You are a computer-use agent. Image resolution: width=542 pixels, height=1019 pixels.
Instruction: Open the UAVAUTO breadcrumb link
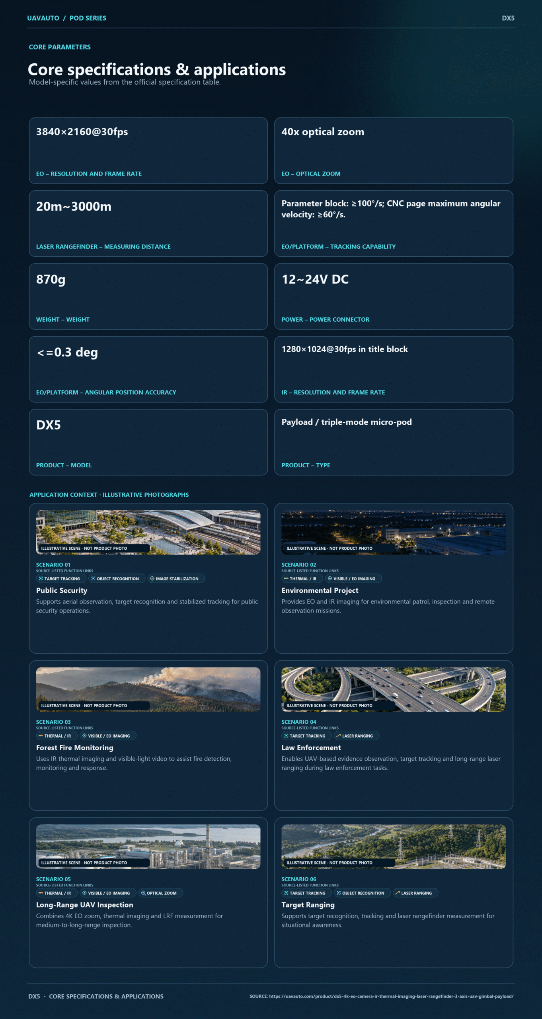coord(43,18)
